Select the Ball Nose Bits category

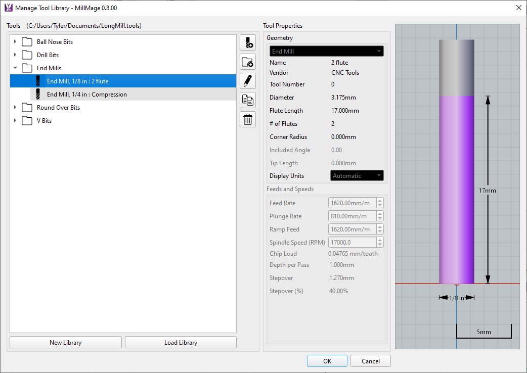pyautogui.click(x=123, y=42)
